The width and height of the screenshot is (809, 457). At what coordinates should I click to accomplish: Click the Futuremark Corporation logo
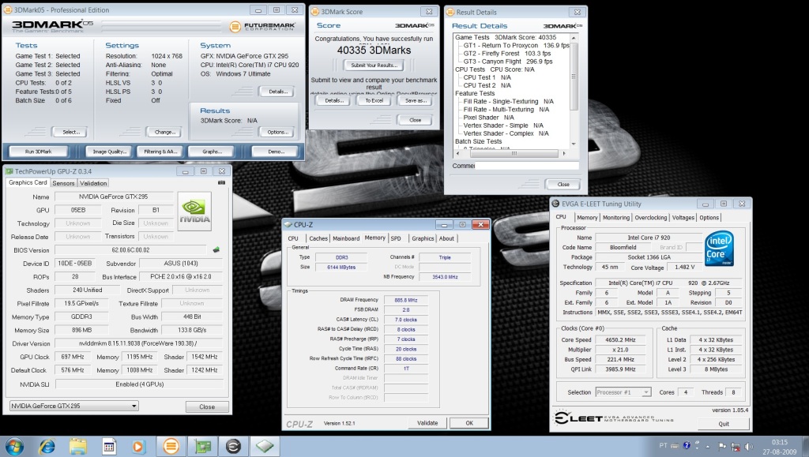pos(262,26)
